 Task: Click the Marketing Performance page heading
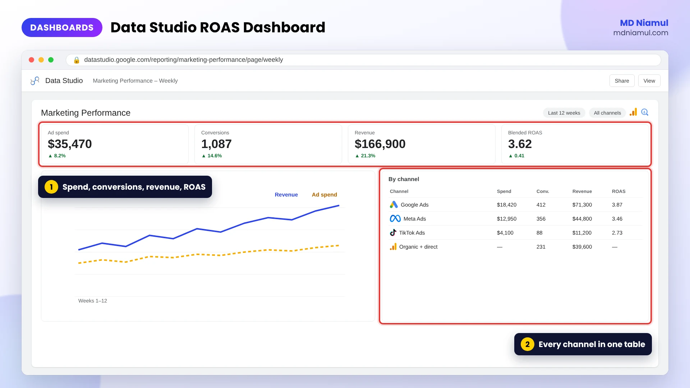(86, 113)
